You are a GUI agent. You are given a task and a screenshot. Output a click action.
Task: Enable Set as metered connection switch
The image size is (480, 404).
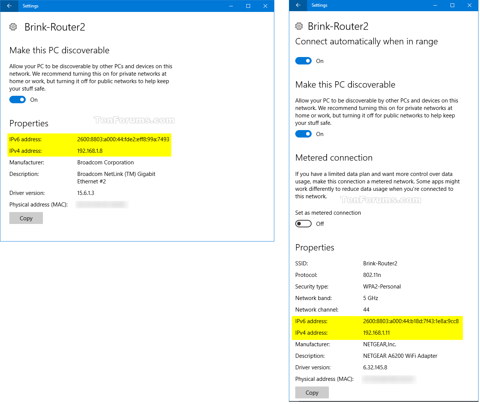point(303,224)
